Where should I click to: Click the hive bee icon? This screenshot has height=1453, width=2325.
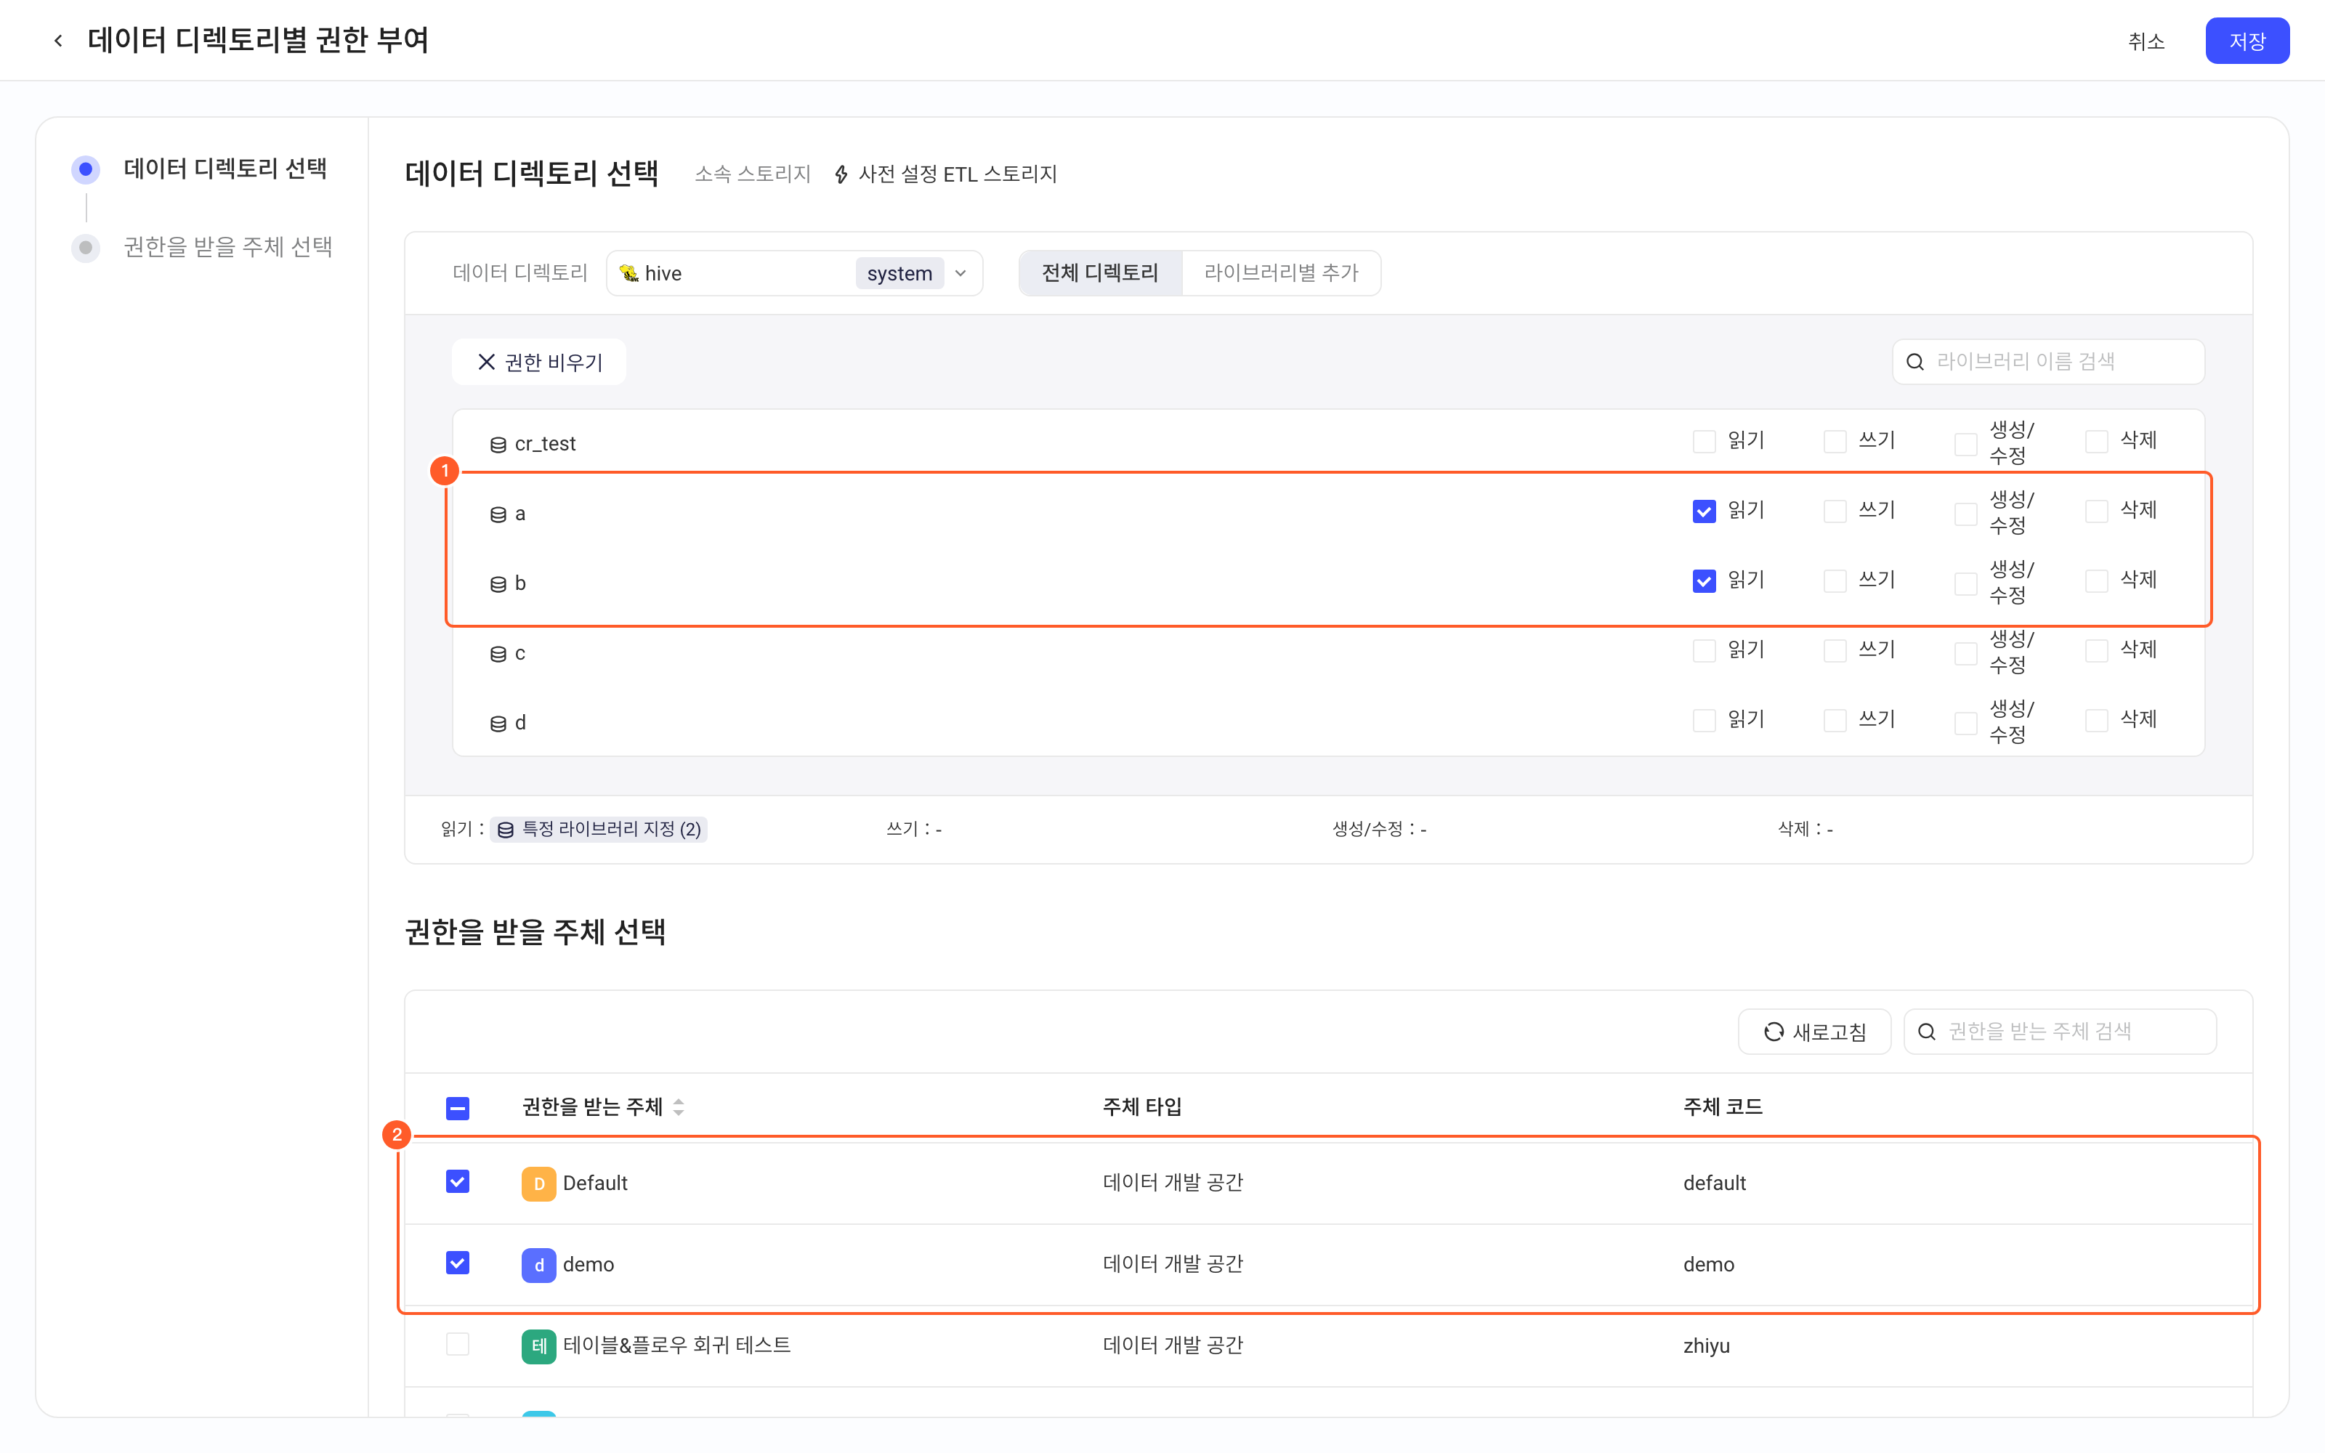[x=629, y=274]
